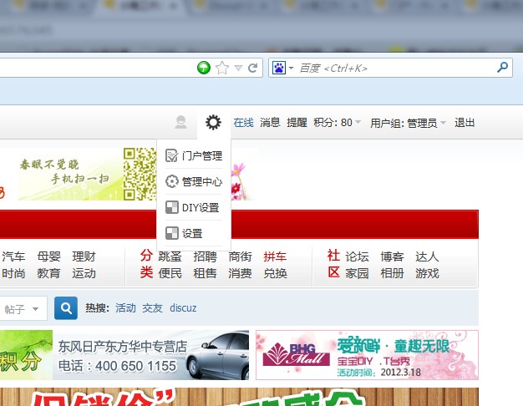Open the red 拼车 link
Image resolution: width=523 pixels, height=406 pixels.
[x=275, y=256]
